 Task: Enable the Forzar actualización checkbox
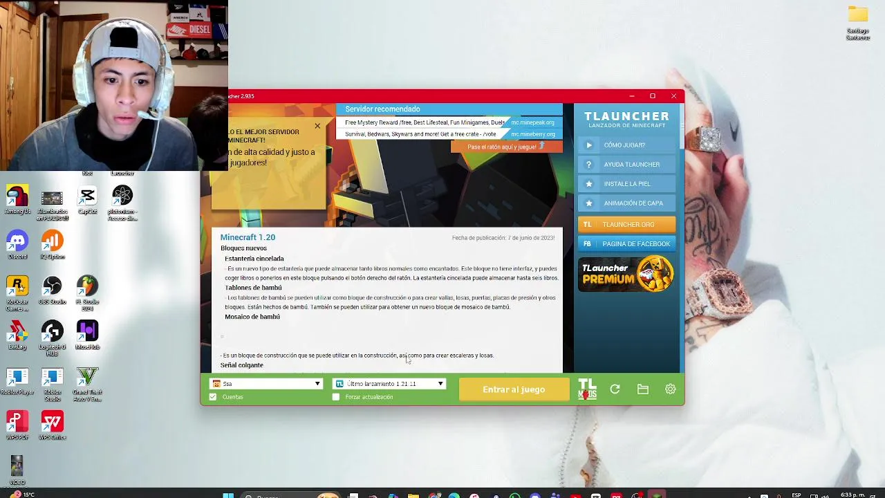(336, 397)
